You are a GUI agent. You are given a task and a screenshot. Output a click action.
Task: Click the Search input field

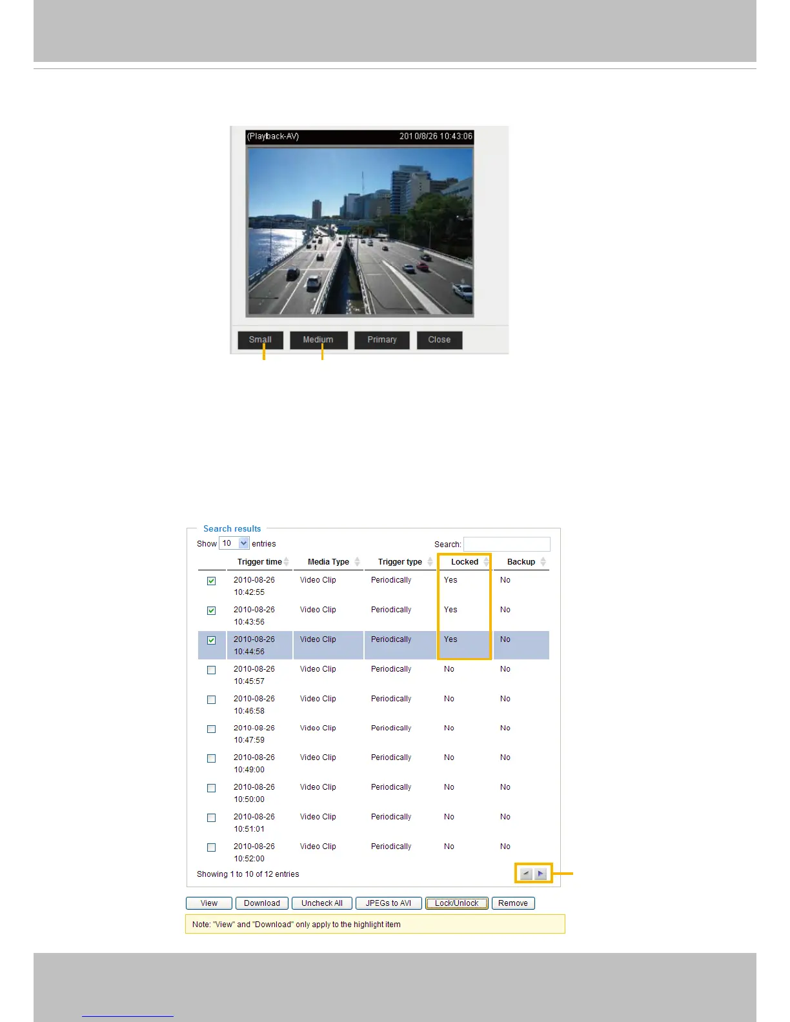coord(507,544)
